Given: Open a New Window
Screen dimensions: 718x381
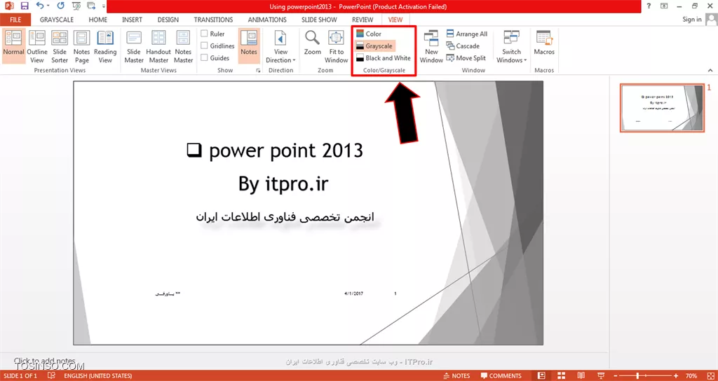Looking at the screenshot, I should 431,46.
